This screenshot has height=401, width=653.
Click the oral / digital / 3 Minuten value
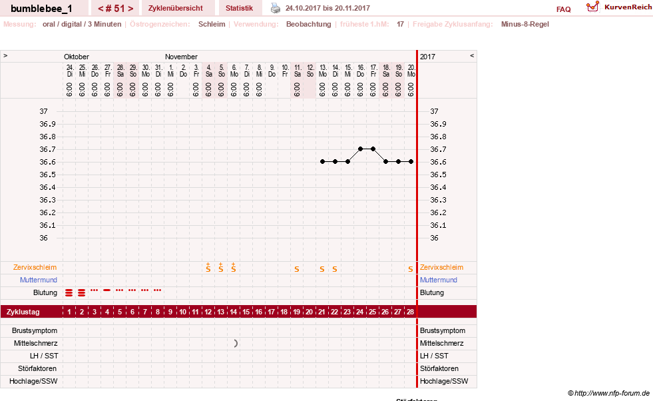tap(82, 24)
